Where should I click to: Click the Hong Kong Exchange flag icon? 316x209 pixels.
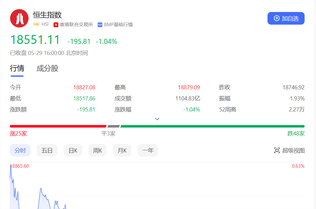click(56, 25)
